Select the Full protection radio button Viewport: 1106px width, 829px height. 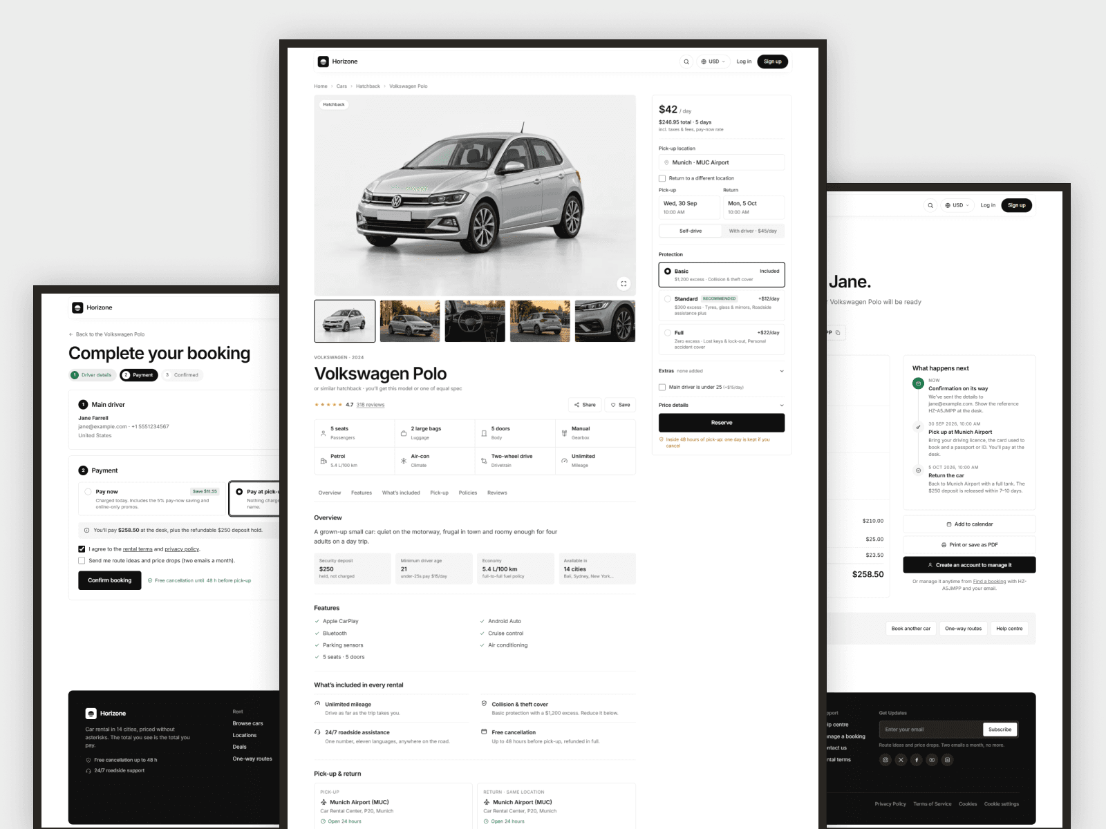coord(668,333)
